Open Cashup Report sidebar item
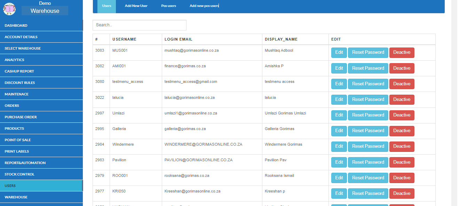460x206 pixels. (x=19, y=71)
